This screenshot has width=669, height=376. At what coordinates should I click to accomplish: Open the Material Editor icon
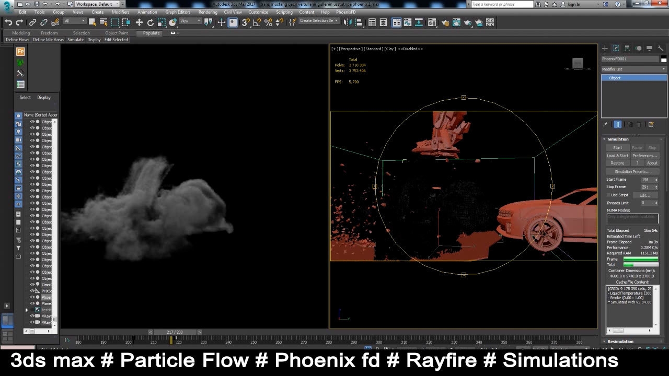click(432, 22)
